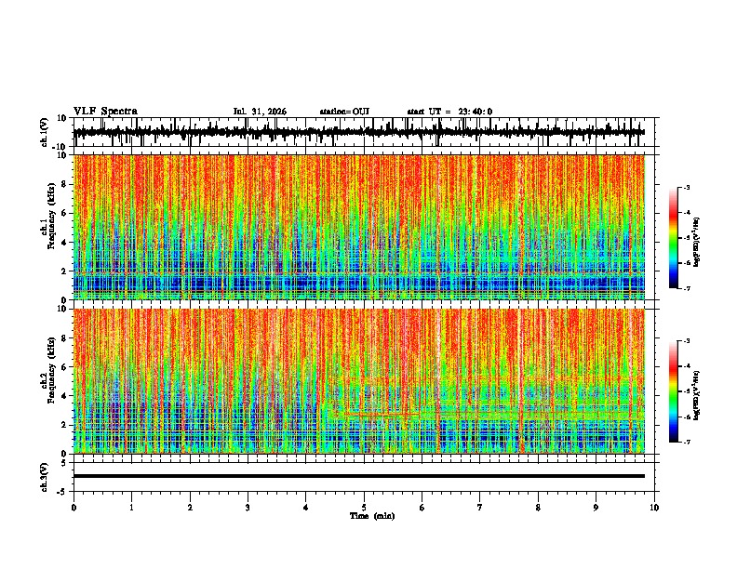This screenshot has height=569, width=737.
Task: Click the time-axis tick label '1'
Action: (x=131, y=508)
